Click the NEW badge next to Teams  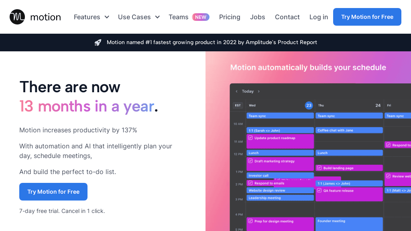point(201,17)
